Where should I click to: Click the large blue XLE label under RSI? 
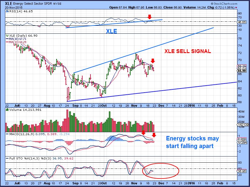(x=112, y=31)
